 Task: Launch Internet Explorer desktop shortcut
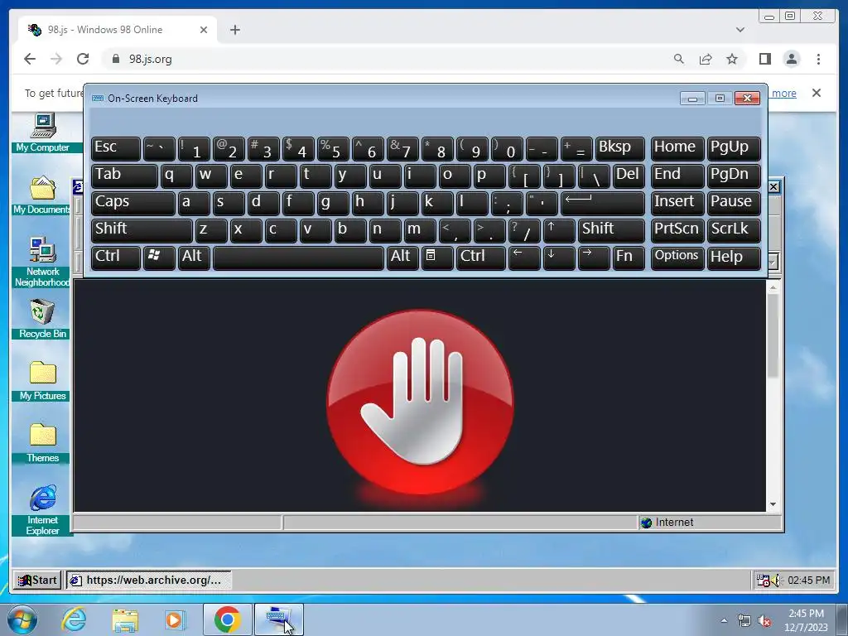pos(42,510)
